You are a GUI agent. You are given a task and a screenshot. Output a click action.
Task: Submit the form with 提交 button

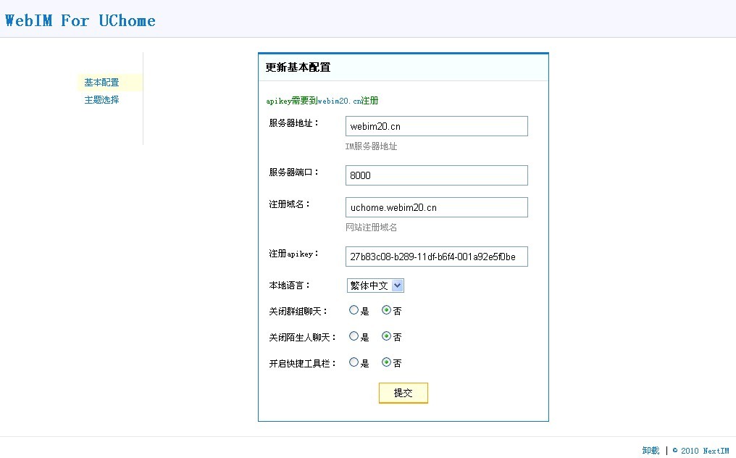click(x=403, y=394)
